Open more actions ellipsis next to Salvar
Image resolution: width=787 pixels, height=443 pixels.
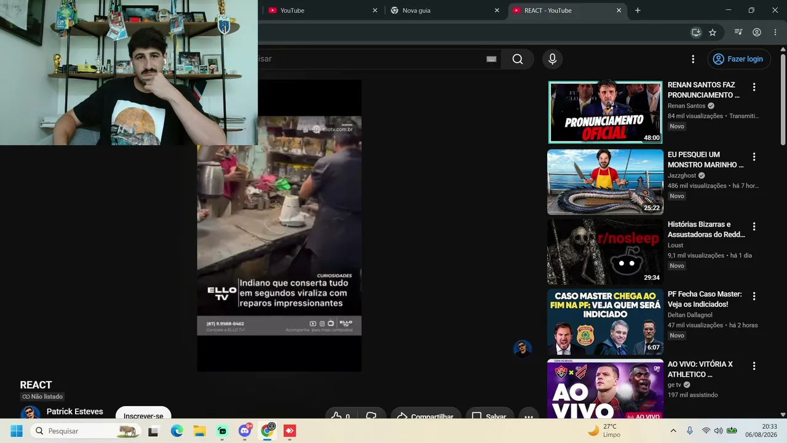(x=529, y=413)
